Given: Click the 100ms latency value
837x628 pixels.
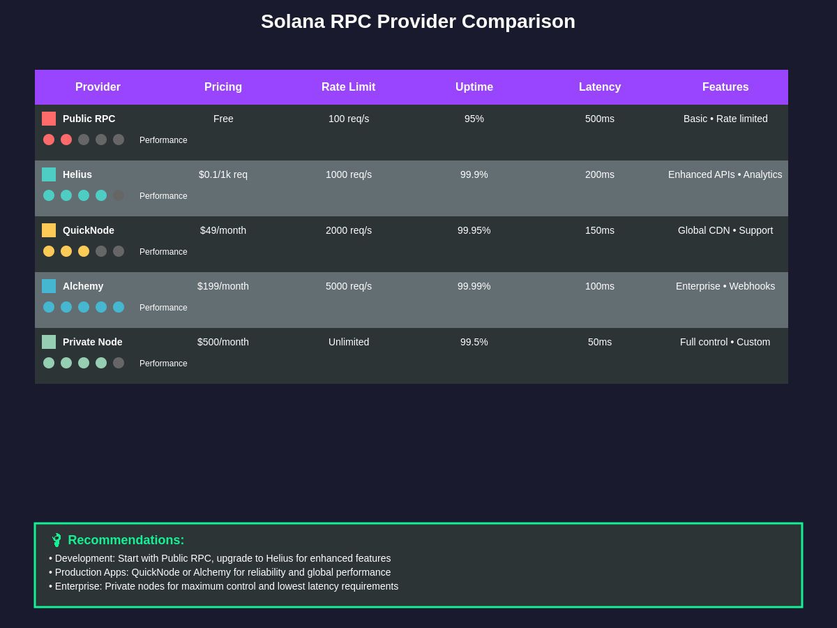Looking at the screenshot, I should click(x=600, y=286).
